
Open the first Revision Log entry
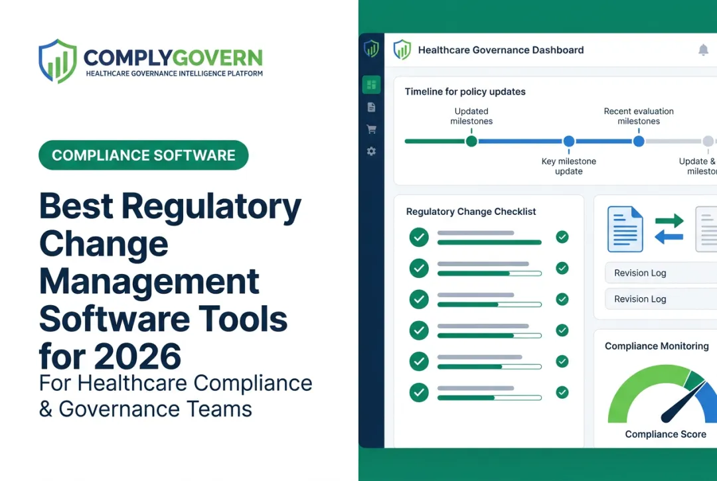[661, 273]
